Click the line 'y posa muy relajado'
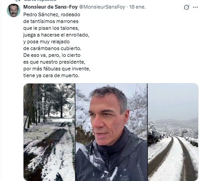This screenshot has height=181, width=204. pyautogui.click(x=47, y=42)
